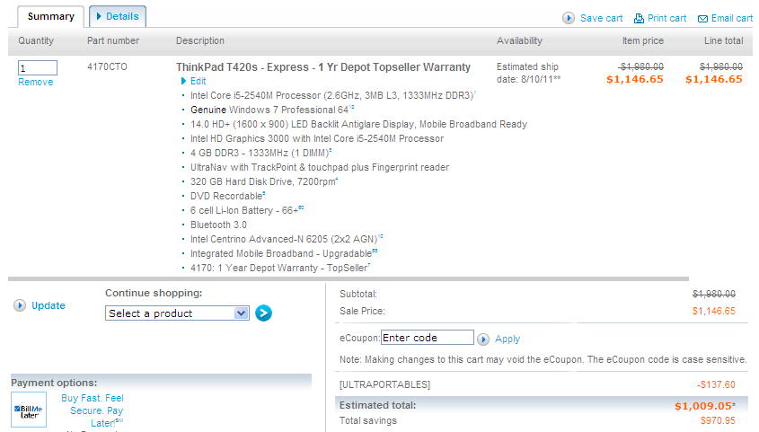Click the Save cart arrow icon
Screen dimensions: 759x432
[569, 18]
